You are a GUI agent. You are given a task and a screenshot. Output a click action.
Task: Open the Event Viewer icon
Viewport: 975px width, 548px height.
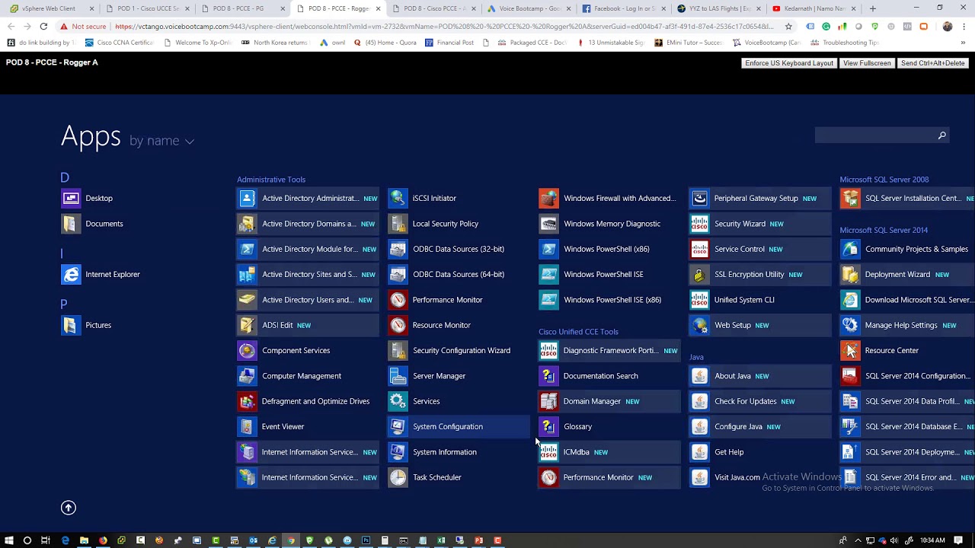(247, 427)
